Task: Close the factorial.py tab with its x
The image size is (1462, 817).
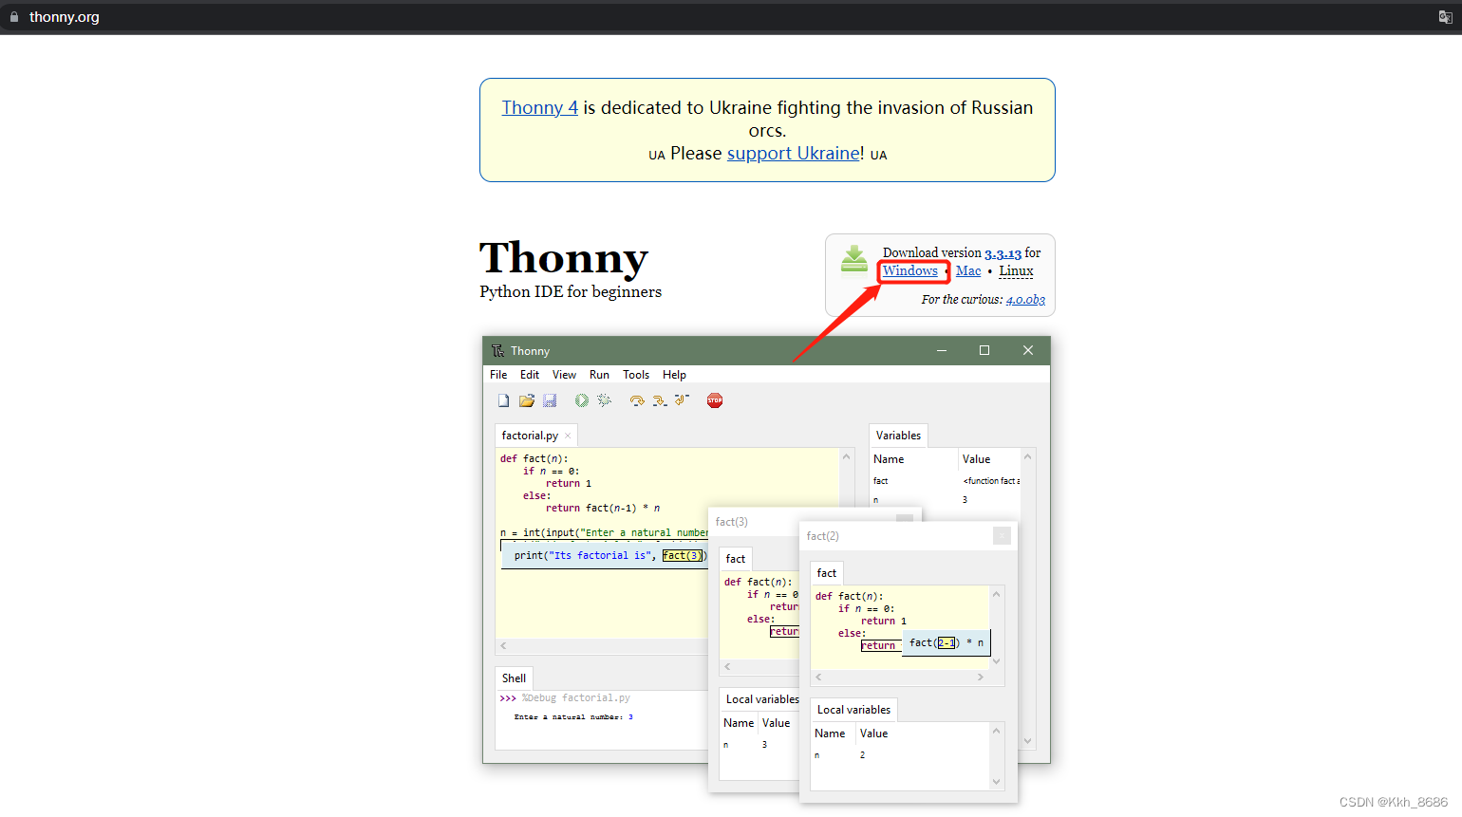Action: tap(568, 436)
